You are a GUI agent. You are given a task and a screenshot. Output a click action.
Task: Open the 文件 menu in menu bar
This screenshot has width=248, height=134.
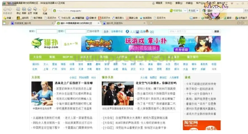[169, 3]
